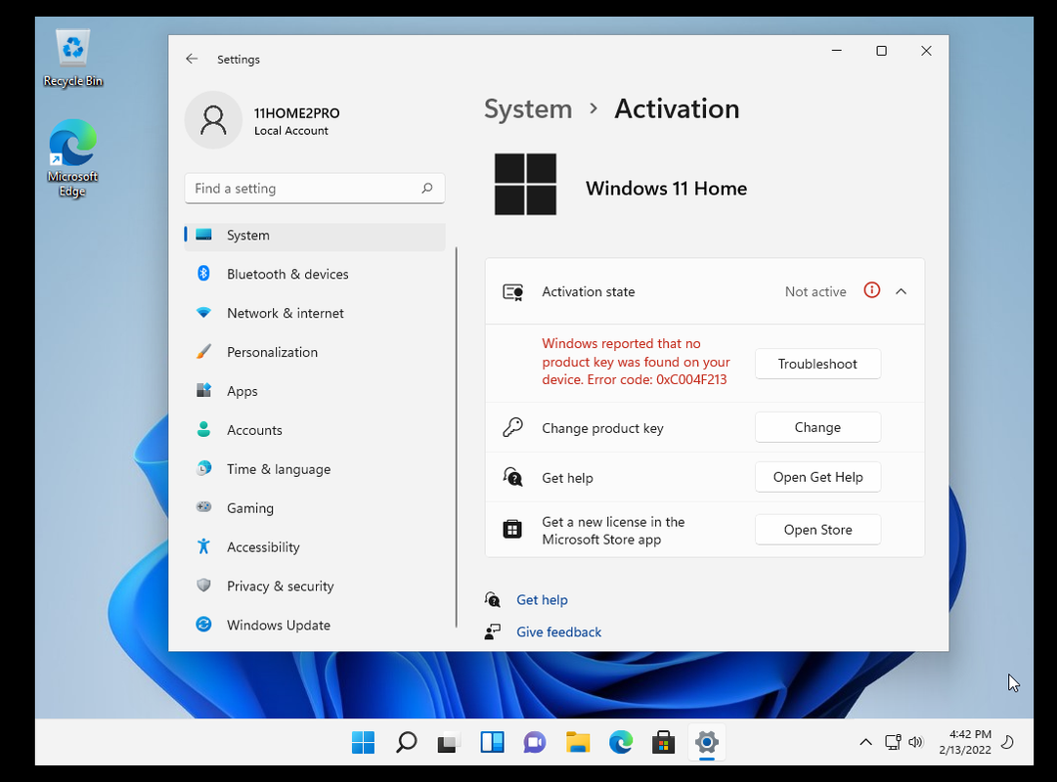Open Personalization settings
The height and width of the screenshot is (782, 1057).
click(315, 352)
